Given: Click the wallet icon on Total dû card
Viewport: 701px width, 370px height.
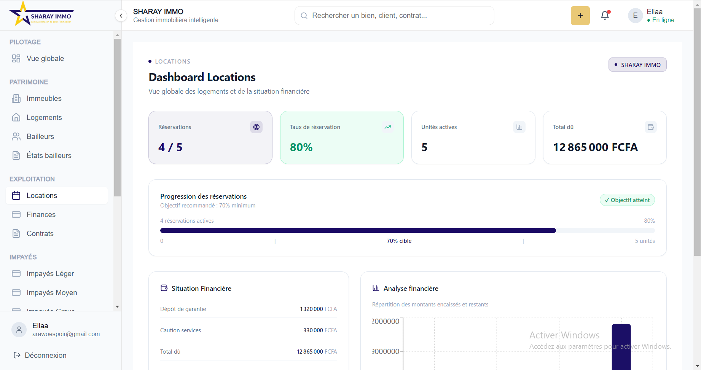Looking at the screenshot, I should point(650,127).
